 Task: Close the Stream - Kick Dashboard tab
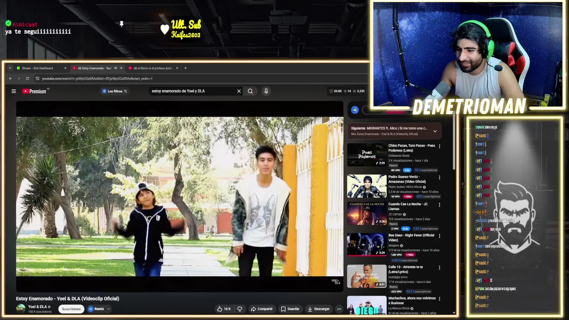65,68
